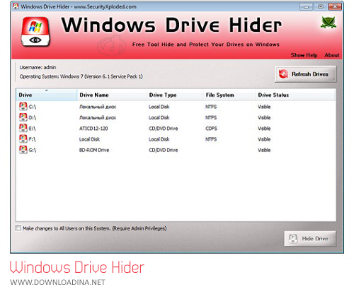Screen dimensions: 354x287
Task: Click CDFS file system cell
Action: (x=211, y=129)
